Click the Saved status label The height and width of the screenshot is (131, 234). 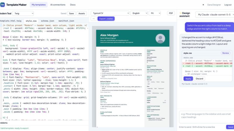coord(63,13)
